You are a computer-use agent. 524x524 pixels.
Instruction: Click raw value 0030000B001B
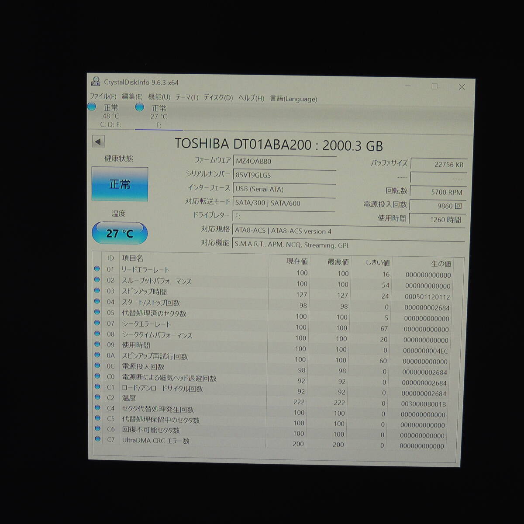tap(424, 404)
